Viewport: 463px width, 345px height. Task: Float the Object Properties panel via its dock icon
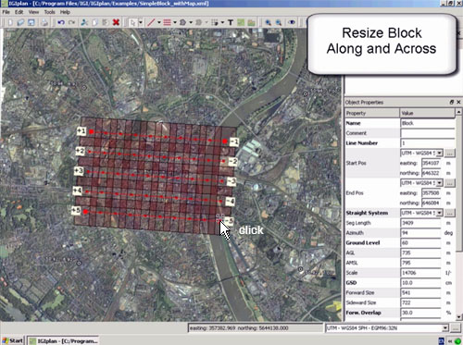coord(452,102)
